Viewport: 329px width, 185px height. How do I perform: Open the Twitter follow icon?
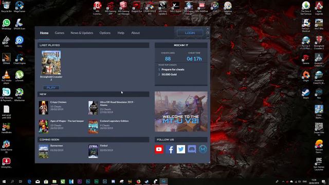181,149
